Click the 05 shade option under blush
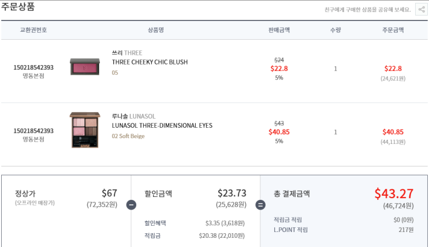Screen dimensions: 429x247 coord(115,73)
